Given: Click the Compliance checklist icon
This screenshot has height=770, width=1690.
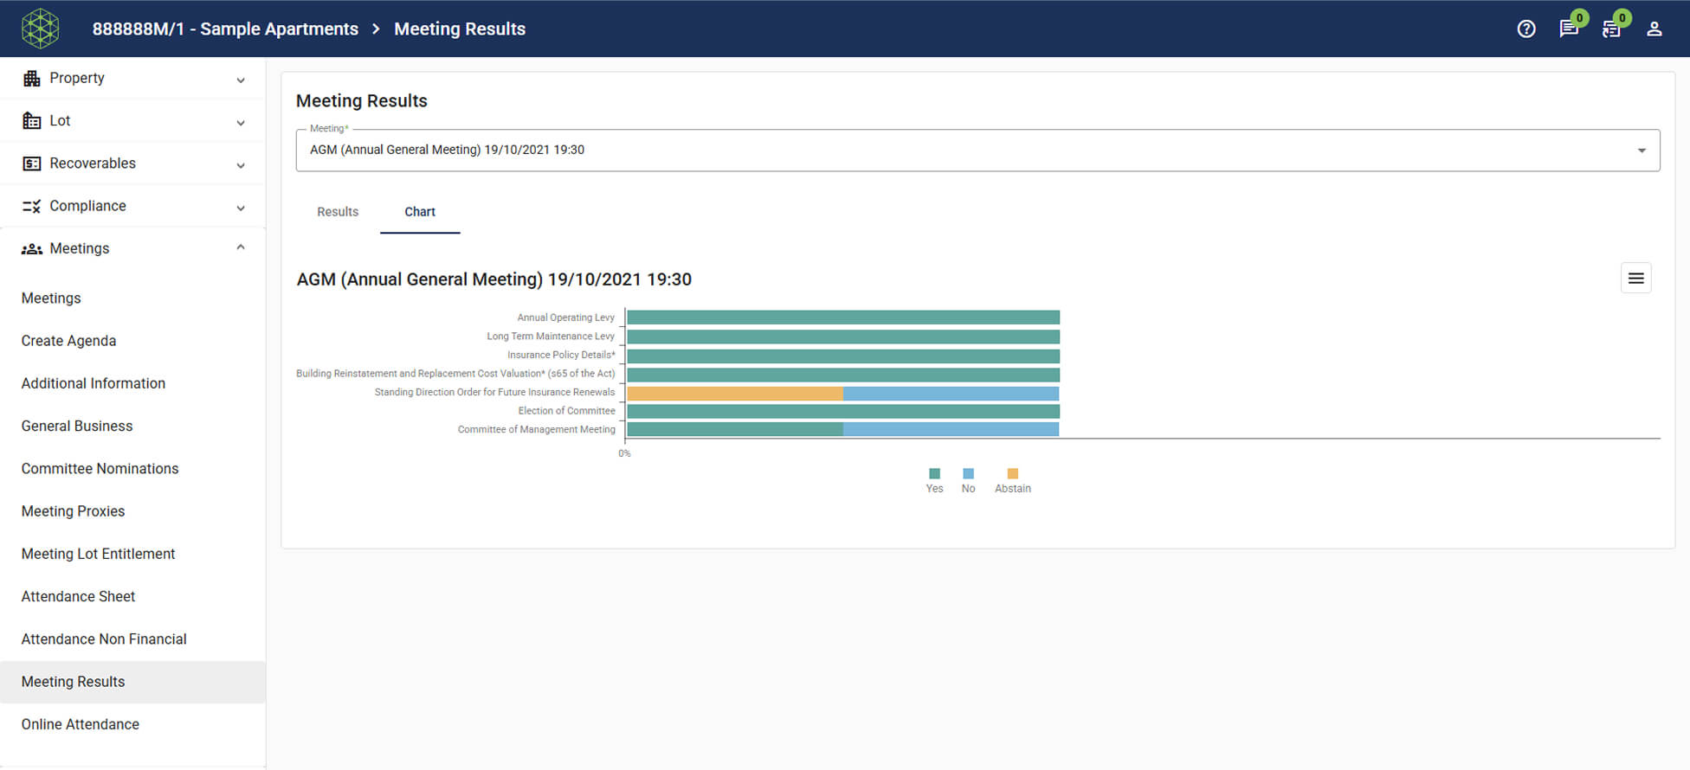Looking at the screenshot, I should [32, 206].
